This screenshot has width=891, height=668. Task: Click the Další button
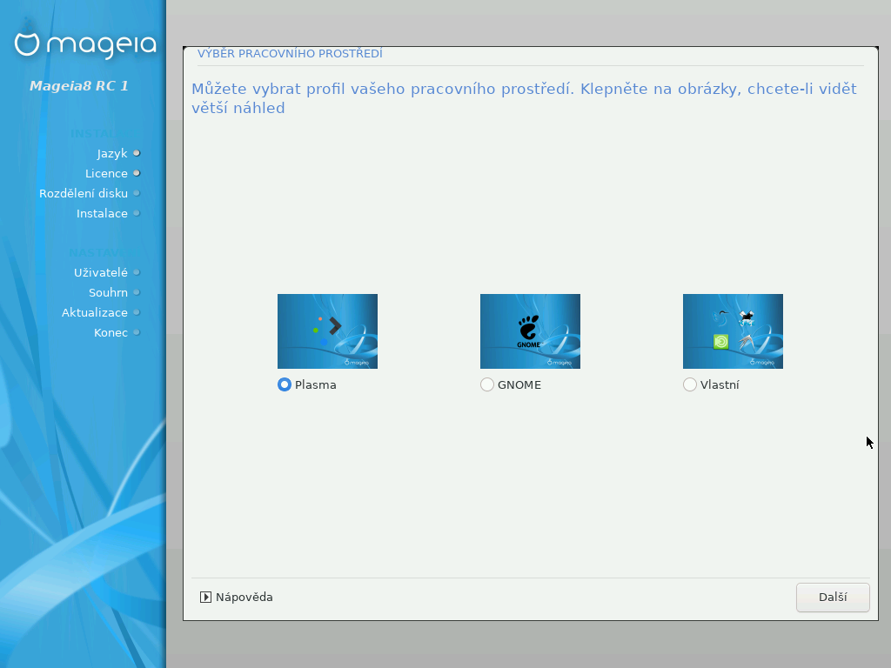pyautogui.click(x=833, y=597)
